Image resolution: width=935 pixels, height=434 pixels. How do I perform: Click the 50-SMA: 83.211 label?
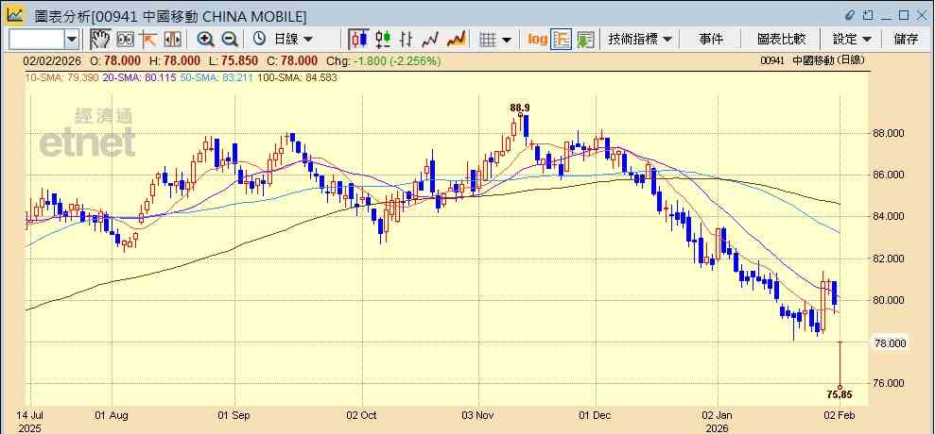(216, 77)
